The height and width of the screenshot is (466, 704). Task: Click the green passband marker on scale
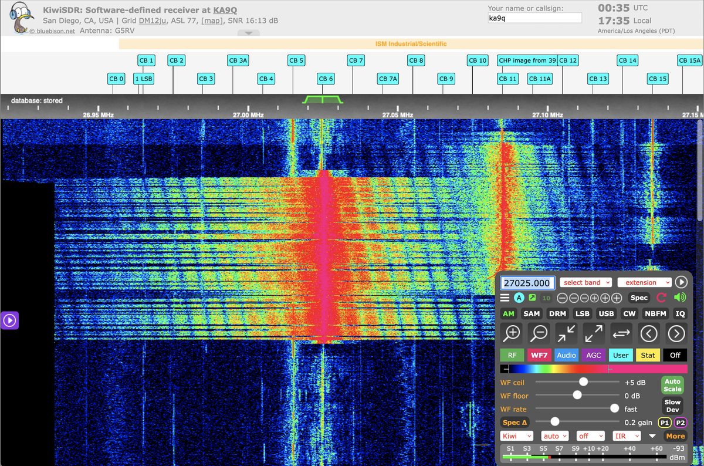323,99
